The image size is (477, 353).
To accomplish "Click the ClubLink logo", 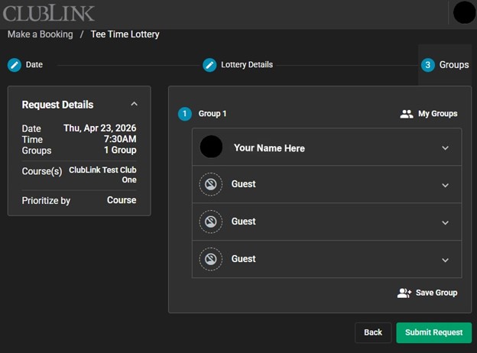I will tap(49, 13).
